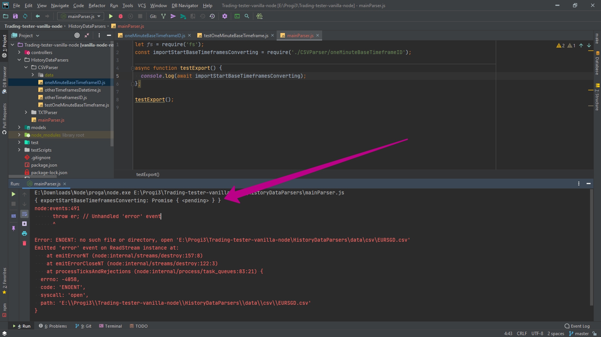Open the Event Log in status bar
Viewport: 601px width, 337px height.
click(x=577, y=326)
